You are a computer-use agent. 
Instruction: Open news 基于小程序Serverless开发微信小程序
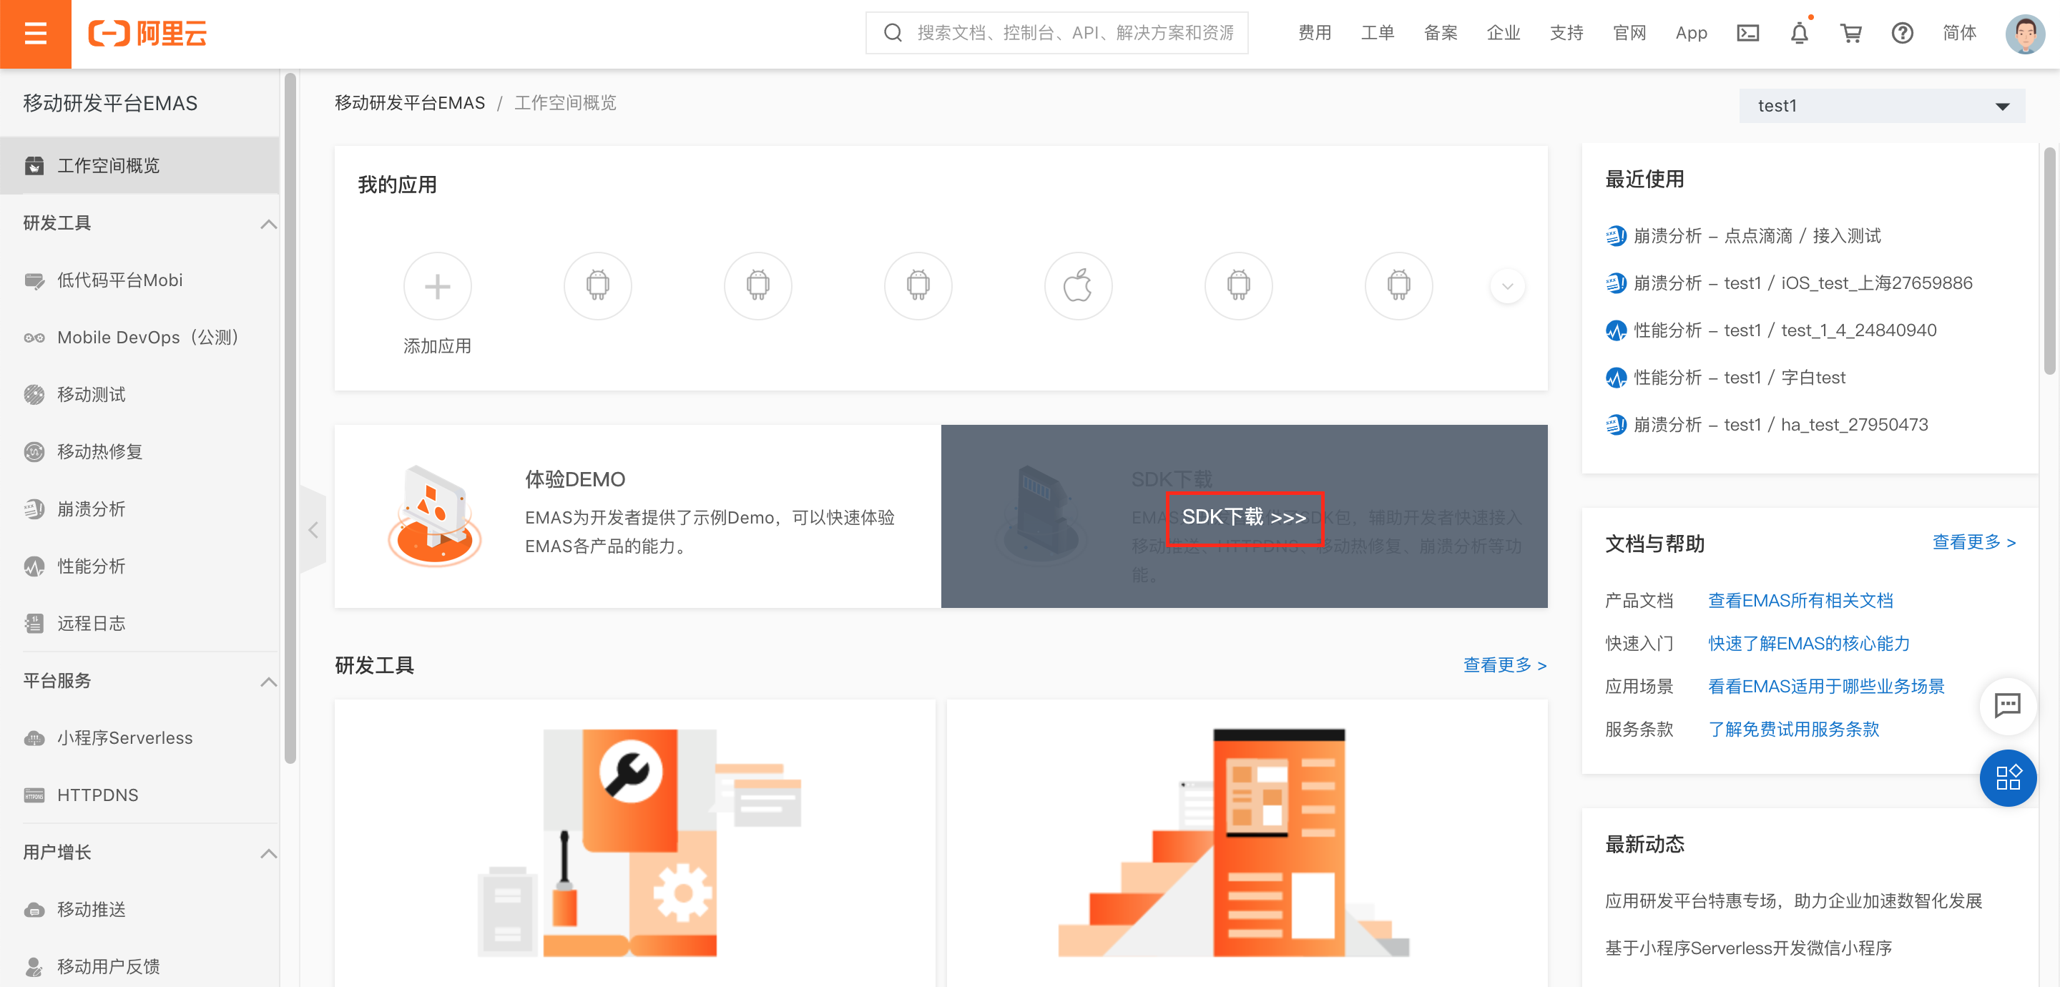click(1748, 948)
